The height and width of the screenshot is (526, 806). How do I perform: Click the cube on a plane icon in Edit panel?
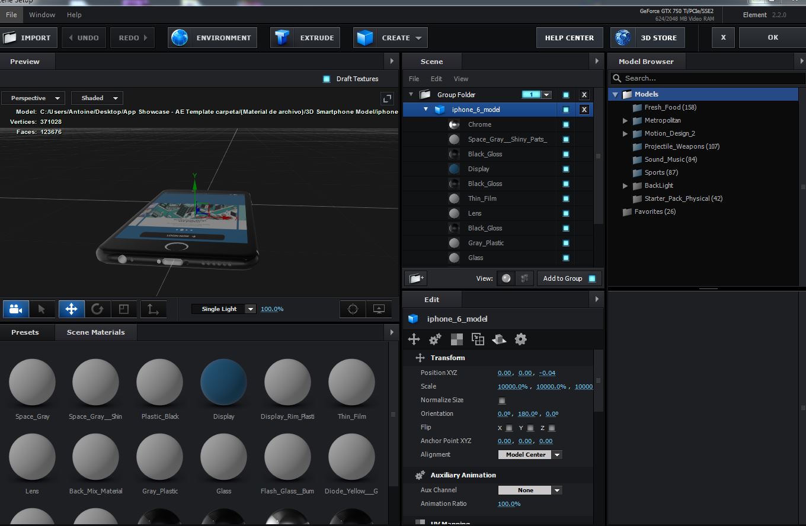pyautogui.click(x=499, y=339)
